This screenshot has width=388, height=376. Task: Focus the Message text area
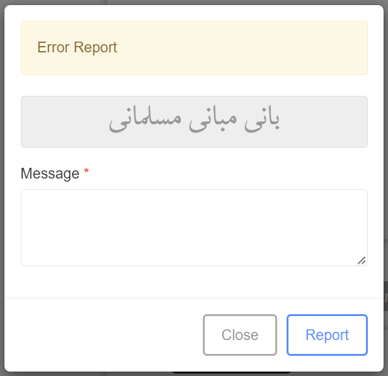click(194, 227)
